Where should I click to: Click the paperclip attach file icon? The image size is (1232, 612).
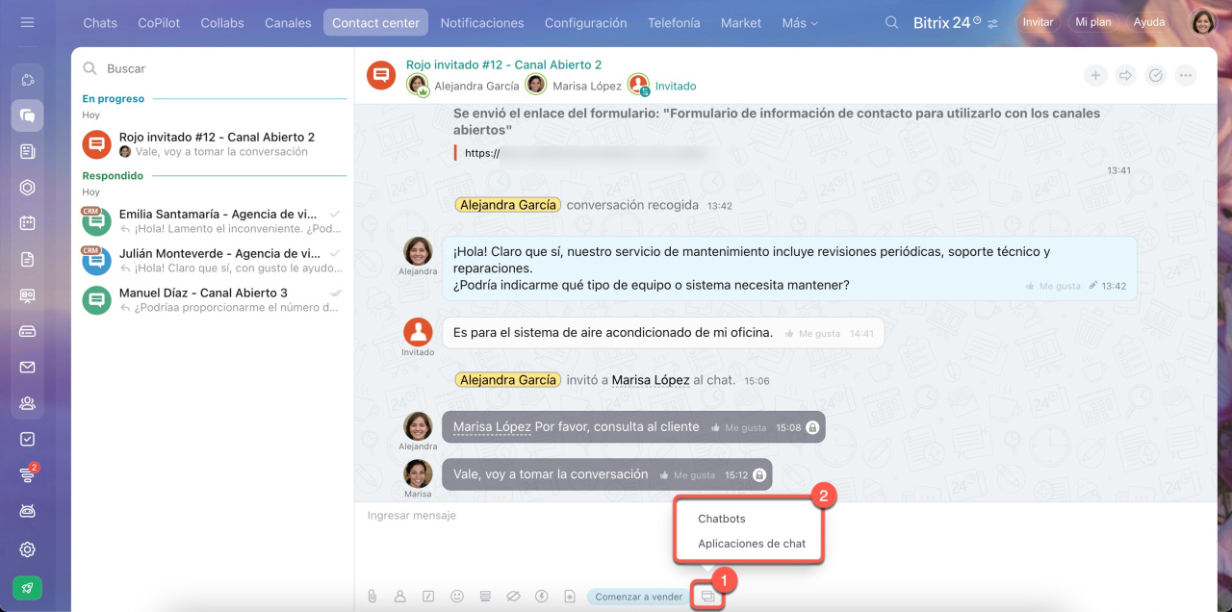[372, 597]
